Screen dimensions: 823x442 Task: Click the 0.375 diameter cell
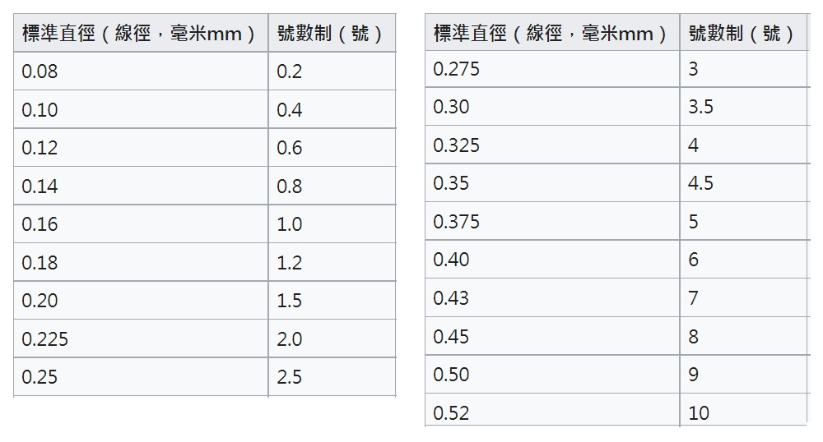tap(551, 222)
